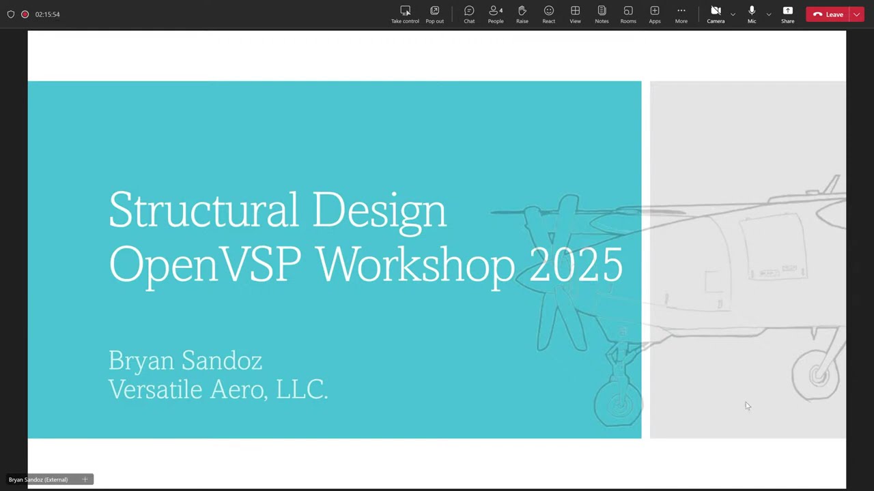This screenshot has height=491, width=874.
Task: Open breakout Rooms
Action: coord(628,14)
